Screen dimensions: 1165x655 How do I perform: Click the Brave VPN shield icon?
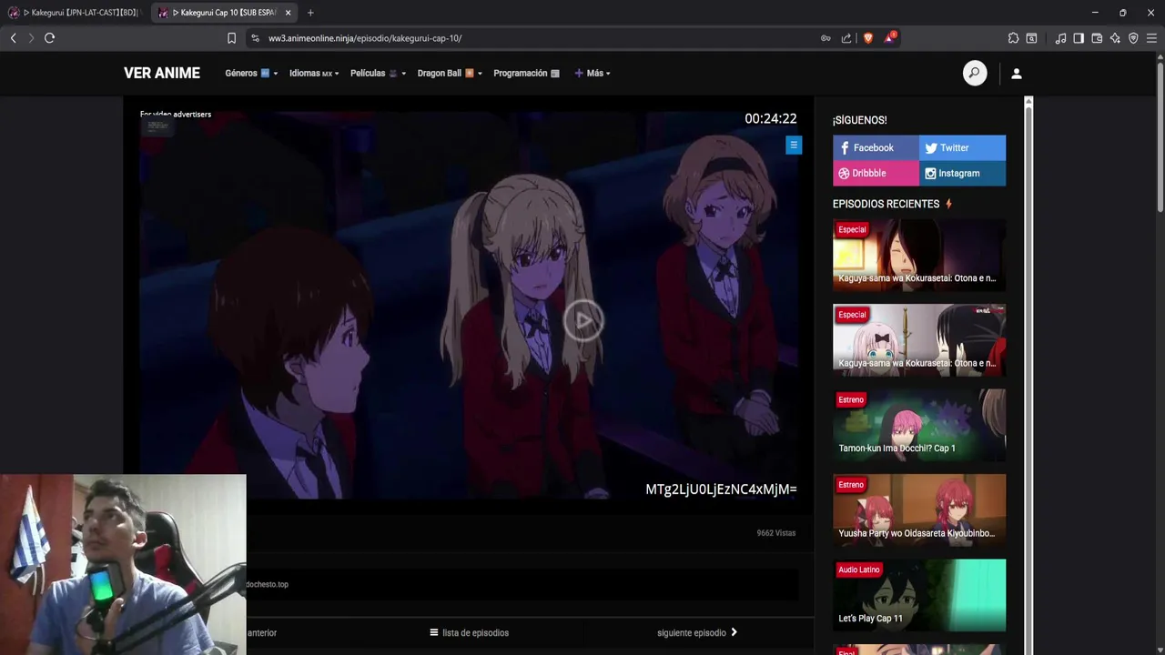pos(1133,38)
